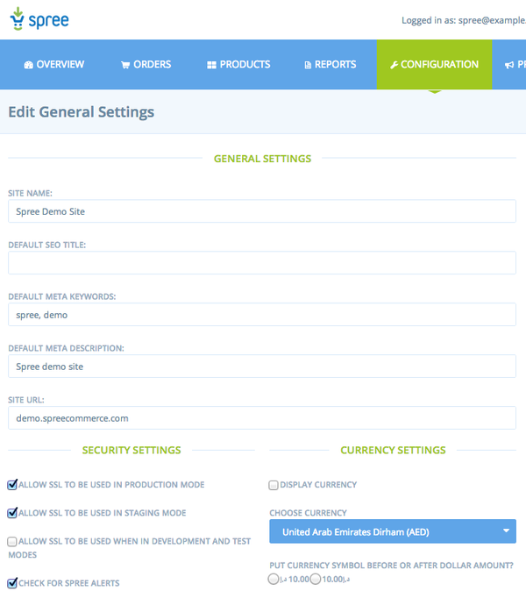Click the Put Currency Symbol Before or After label
The height and width of the screenshot is (591, 526).
[x=392, y=566]
